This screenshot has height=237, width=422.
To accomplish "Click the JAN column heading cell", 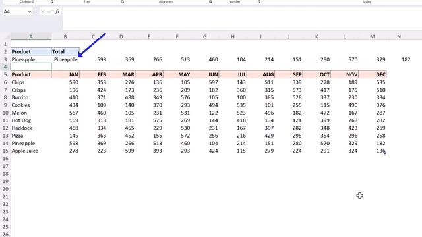I will pyautogui.click(x=65, y=74).
